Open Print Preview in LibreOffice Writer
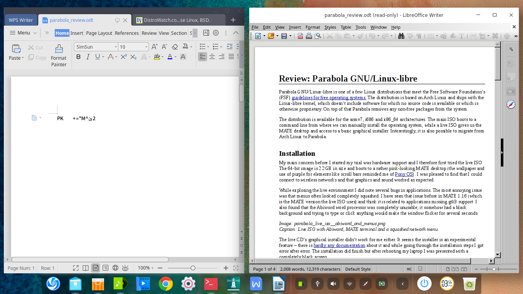Screen dimensions: 523x294 pyautogui.click(x=317, y=36)
